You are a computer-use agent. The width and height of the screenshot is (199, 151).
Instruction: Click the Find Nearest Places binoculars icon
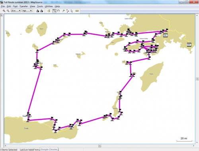(x=42, y=11)
